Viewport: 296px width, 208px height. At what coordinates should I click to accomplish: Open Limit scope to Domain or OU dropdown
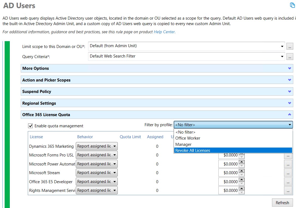[186, 46]
